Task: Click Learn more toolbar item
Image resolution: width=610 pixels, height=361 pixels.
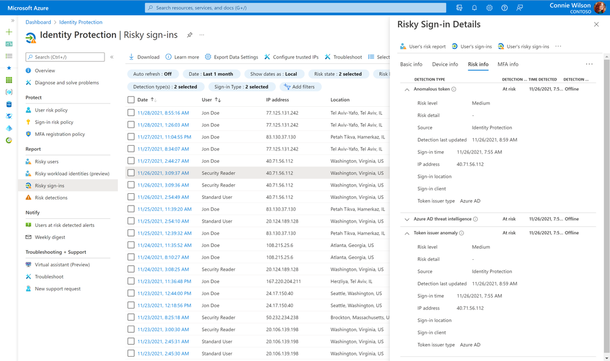Action: tap(182, 57)
